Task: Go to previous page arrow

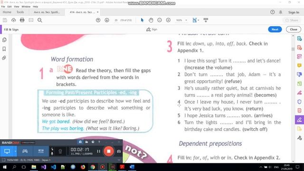Action: 98,20
